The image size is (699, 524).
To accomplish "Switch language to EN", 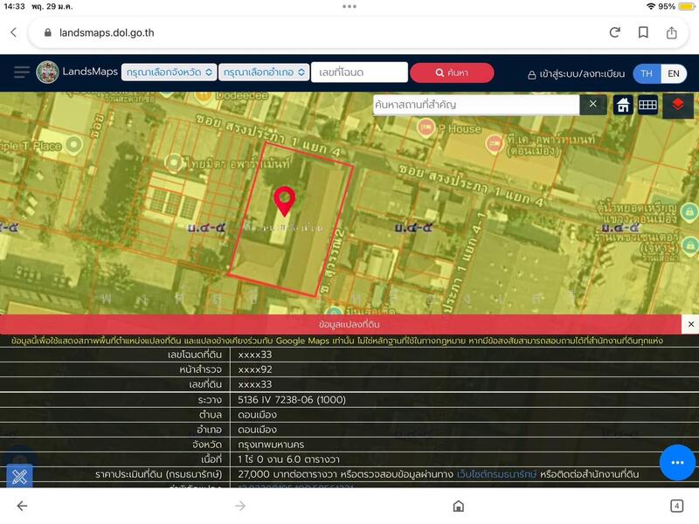I will (x=674, y=73).
